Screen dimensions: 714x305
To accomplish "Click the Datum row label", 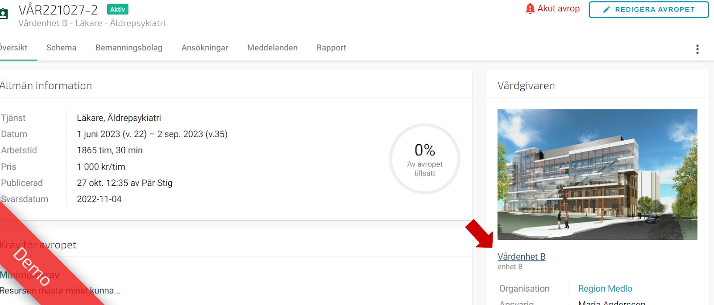I will pos(14,134).
